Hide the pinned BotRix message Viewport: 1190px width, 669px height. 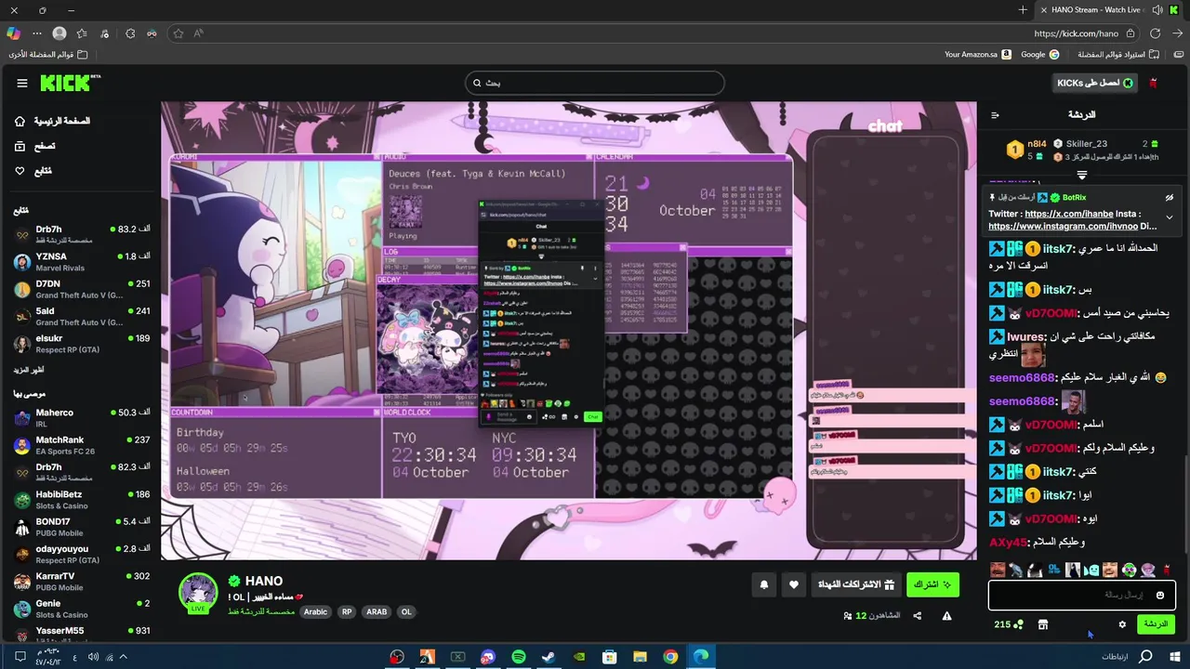point(1170,198)
